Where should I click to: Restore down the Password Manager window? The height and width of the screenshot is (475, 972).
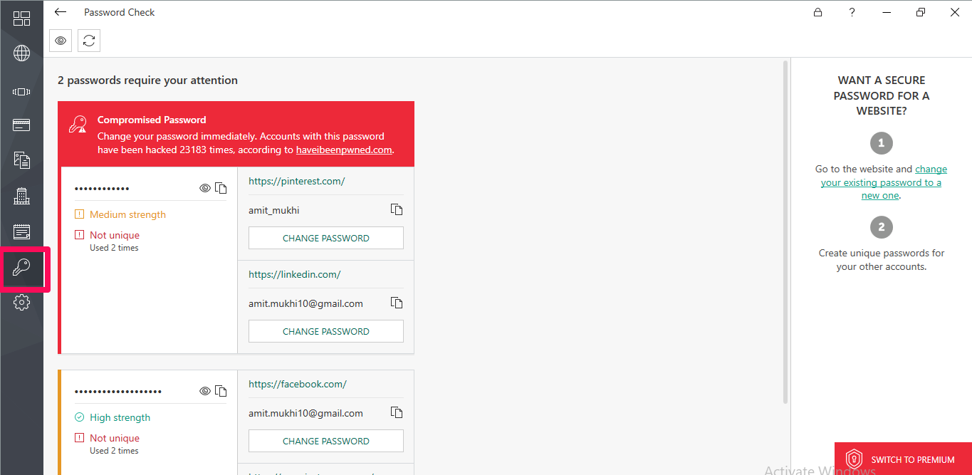pyautogui.click(x=921, y=12)
